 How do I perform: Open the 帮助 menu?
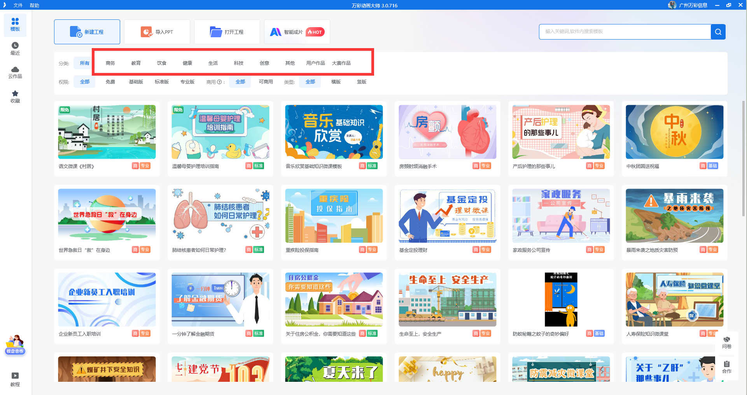coord(35,5)
